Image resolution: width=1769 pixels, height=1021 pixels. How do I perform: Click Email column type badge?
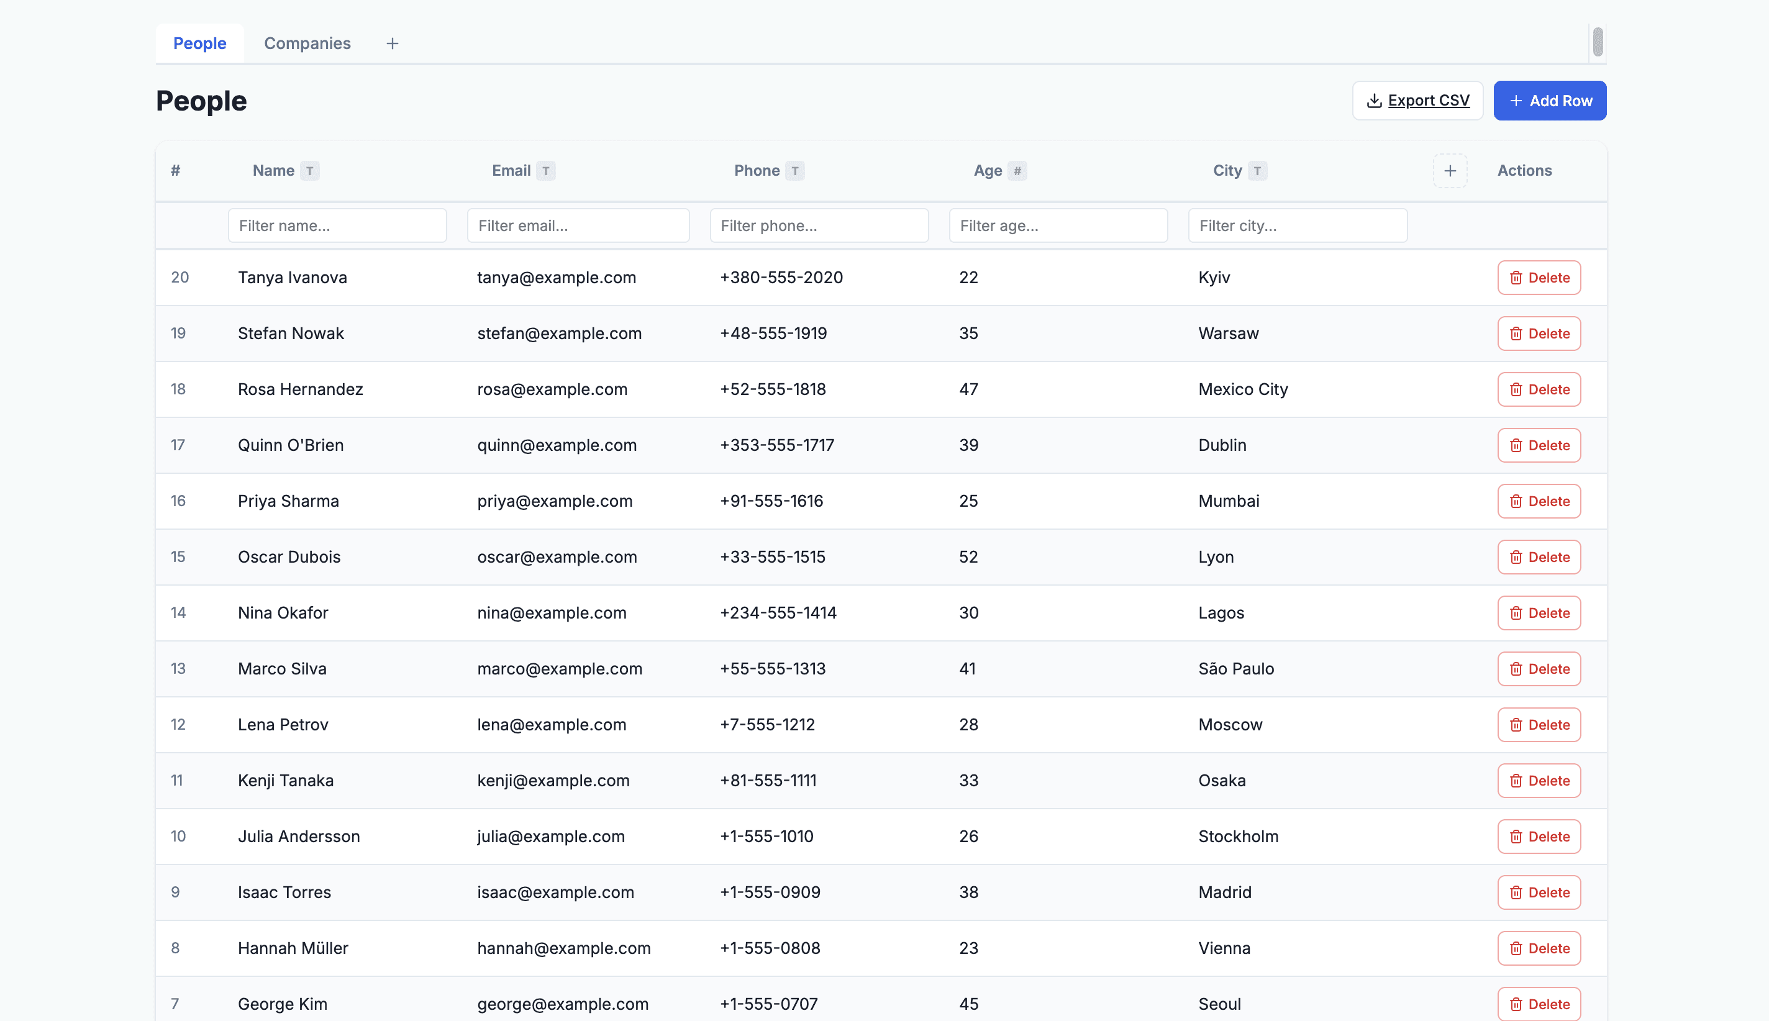point(545,170)
